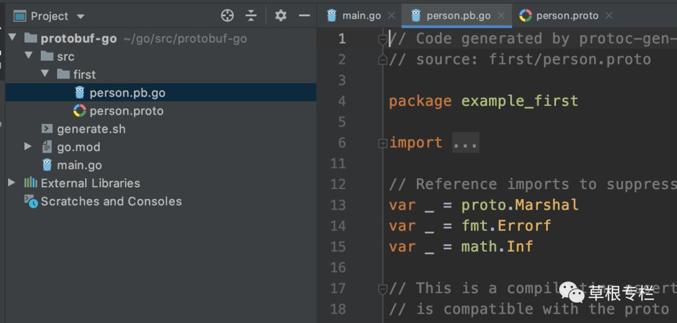This screenshot has width=677, height=323.
Task: Expand the folded import block marker
Action: pyautogui.click(x=382, y=143)
